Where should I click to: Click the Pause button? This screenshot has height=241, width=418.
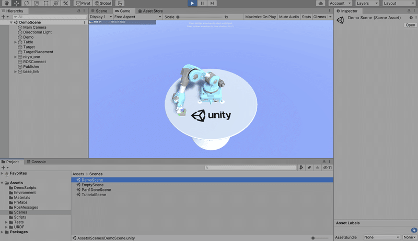point(202,3)
